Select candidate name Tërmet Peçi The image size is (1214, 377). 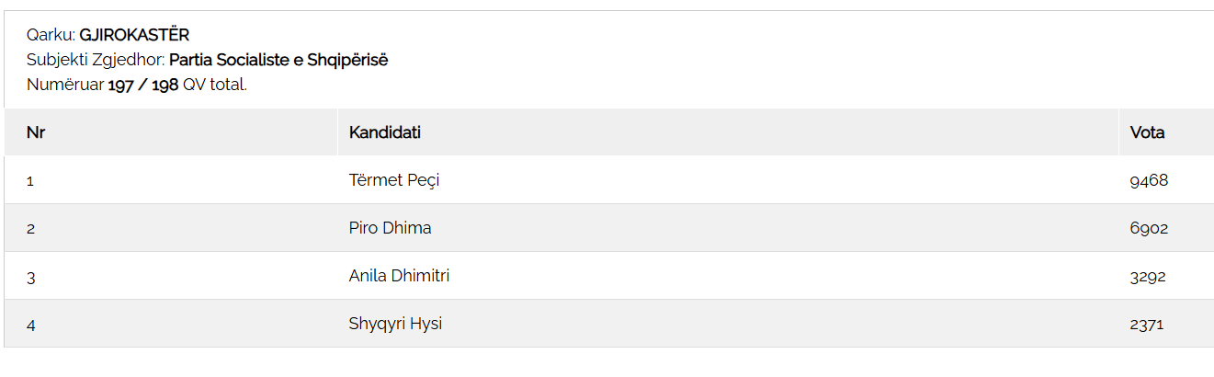tap(394, 180)
